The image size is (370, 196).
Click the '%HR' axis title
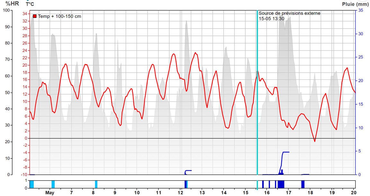pos(12,4)
